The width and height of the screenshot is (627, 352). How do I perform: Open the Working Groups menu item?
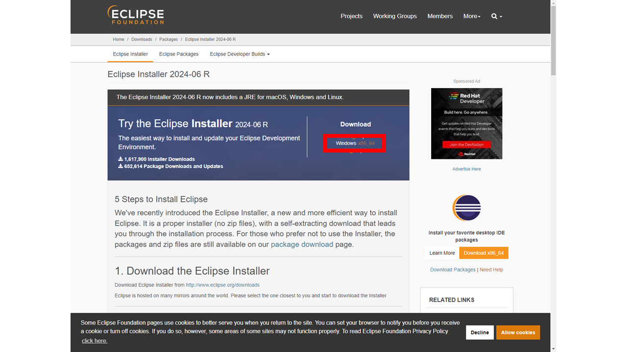395,16
